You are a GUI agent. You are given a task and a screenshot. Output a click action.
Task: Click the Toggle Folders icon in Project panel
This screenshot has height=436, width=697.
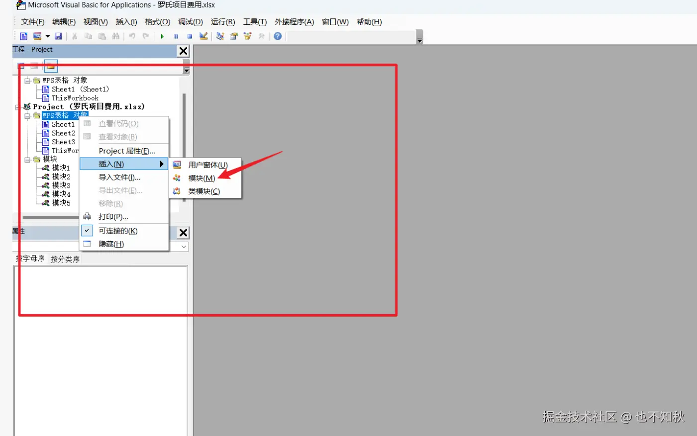click(51, 66)
